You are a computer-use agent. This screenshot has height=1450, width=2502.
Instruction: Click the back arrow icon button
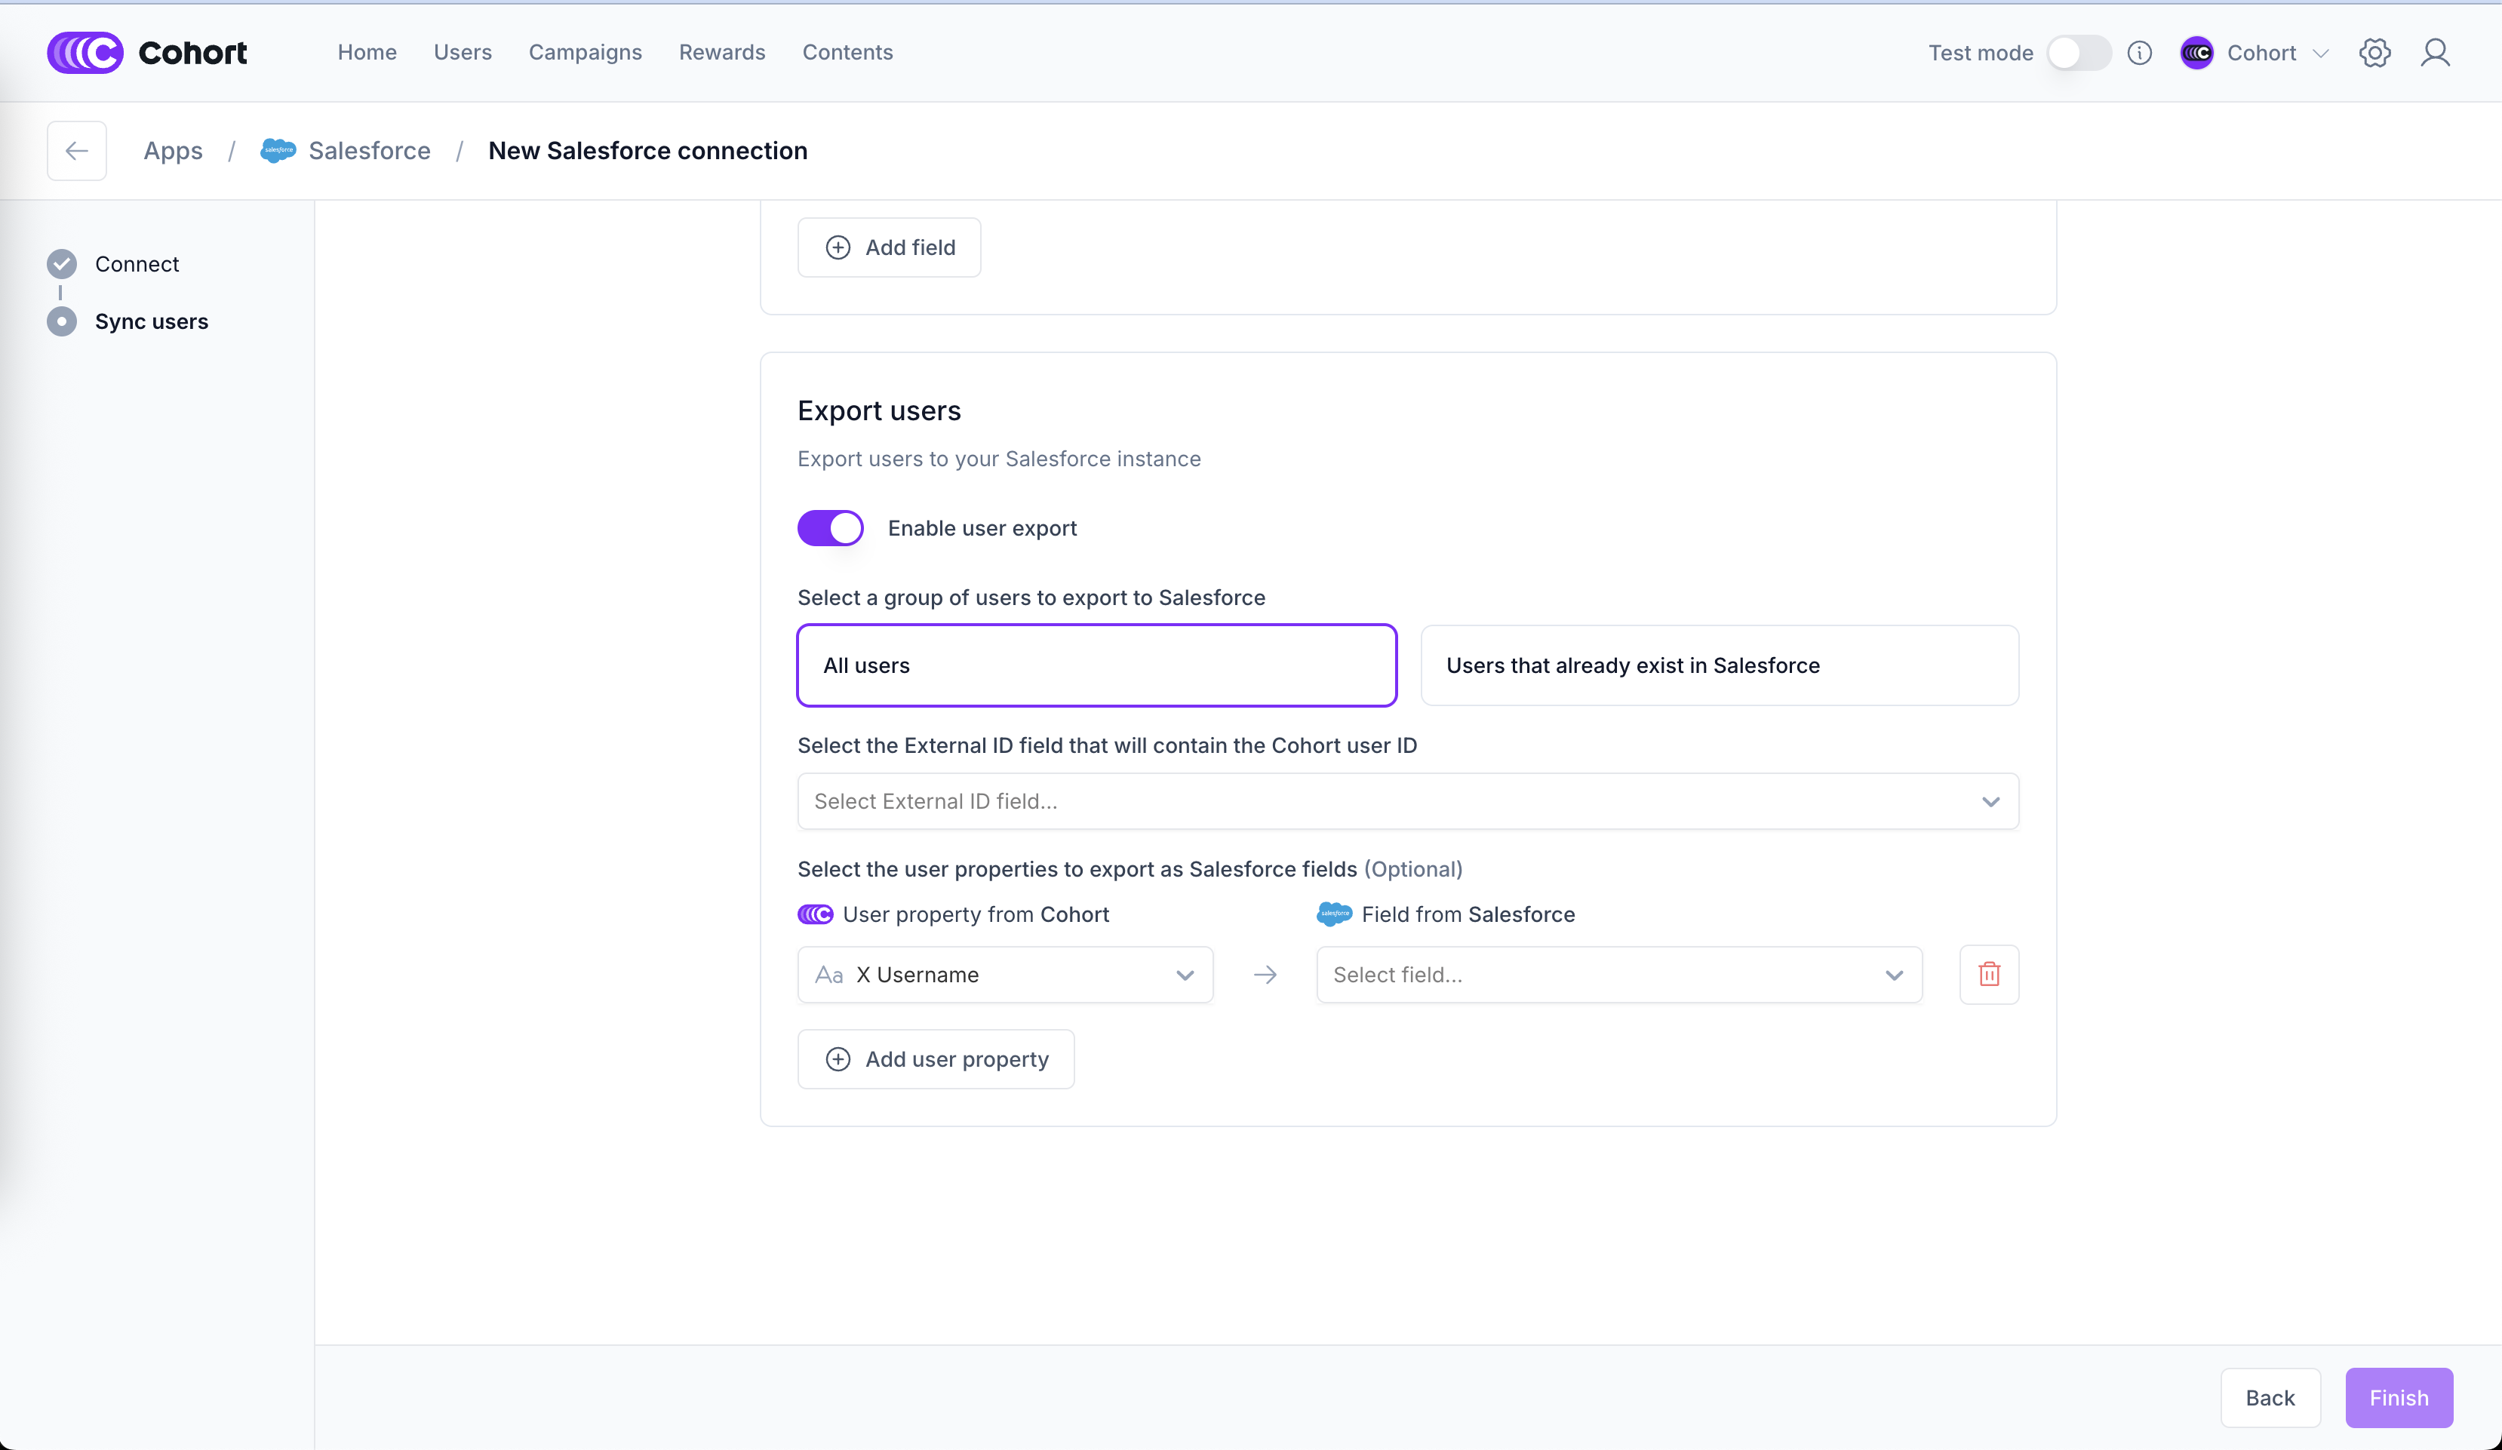[76, 151]
